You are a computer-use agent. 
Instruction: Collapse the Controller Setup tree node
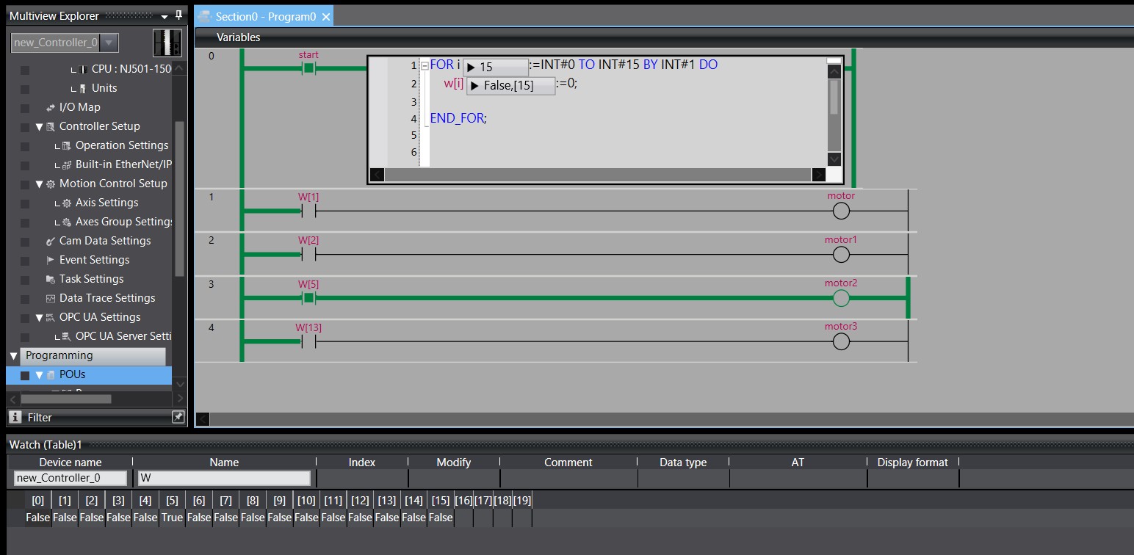point(39,126)
